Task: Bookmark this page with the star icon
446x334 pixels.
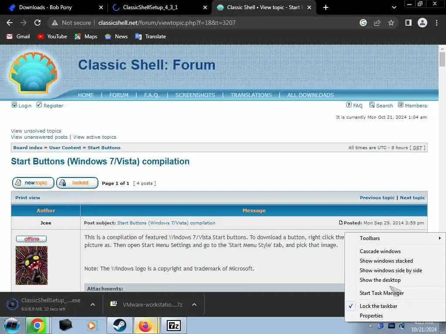Action: tap(391, 23)
